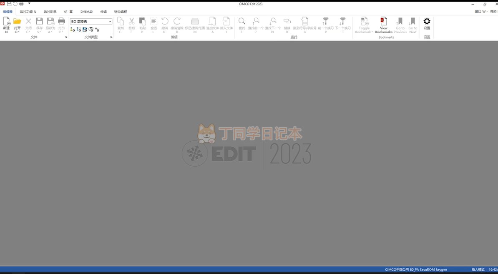
Task: Open the 文件类型 group dialog launcher
Action: click(111, 37)
